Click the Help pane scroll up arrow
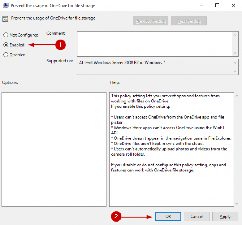Viewport: 242px width, 225px height. 237,96
